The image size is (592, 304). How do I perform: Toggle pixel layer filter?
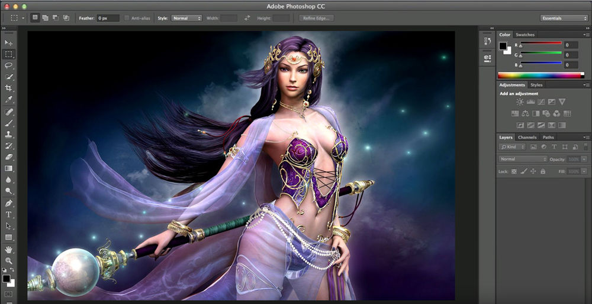[533, 147]
